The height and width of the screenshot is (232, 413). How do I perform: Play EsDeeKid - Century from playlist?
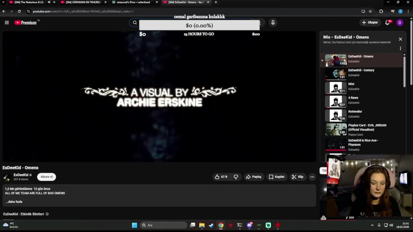coord(361,74)
